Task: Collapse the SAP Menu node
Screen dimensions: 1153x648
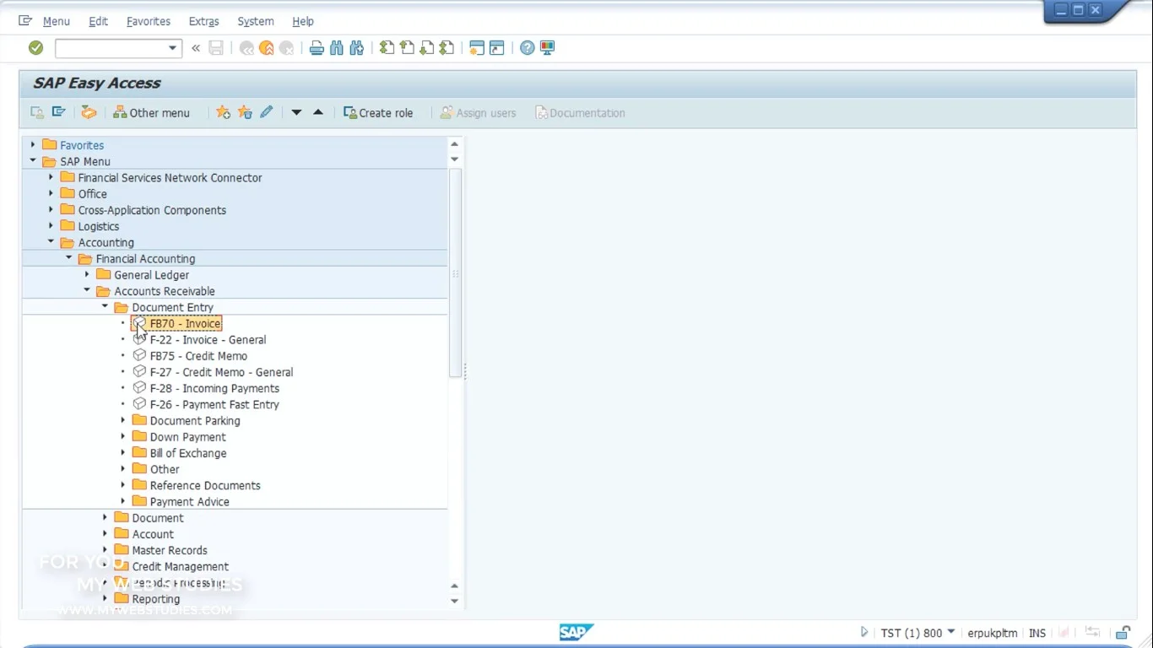Action: tap(33, 161)
